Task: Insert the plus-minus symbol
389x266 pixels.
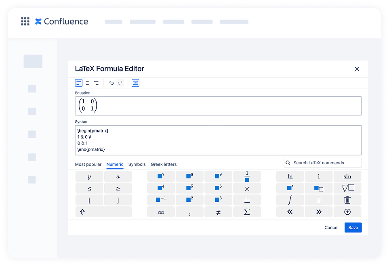Action: coord(247,200)
